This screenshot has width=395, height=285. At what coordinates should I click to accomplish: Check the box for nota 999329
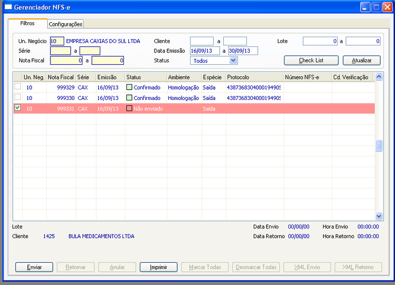click(x=18, y=86)
